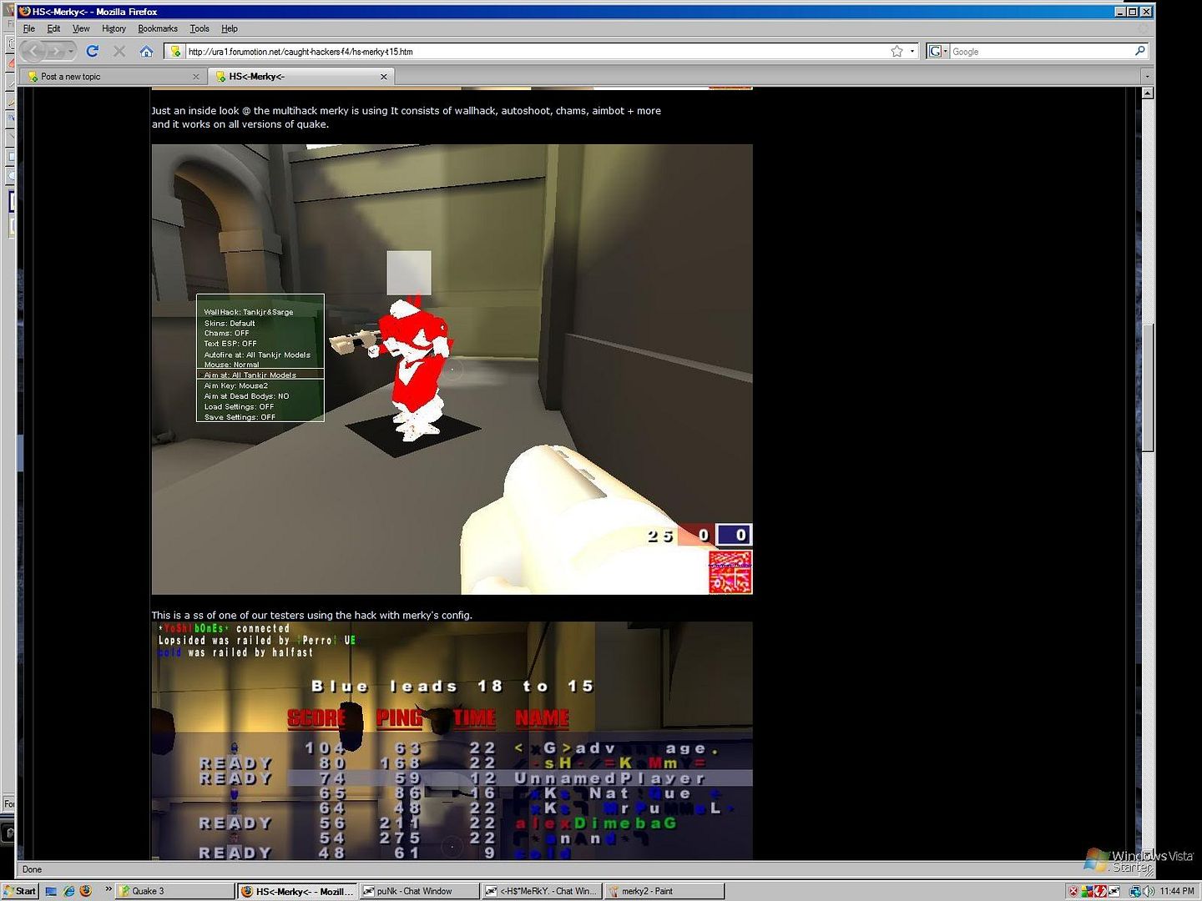Image resolution: width=1202 pixels, height=901 pixels.
Task: Switch to the 'Post a new topic' tab
Action: (x=113, y=77)
